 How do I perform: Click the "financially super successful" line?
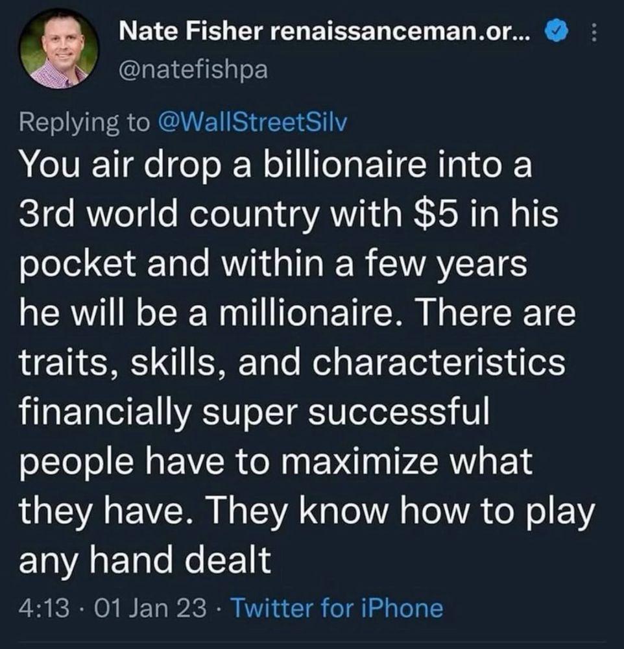tap(253, 411)
